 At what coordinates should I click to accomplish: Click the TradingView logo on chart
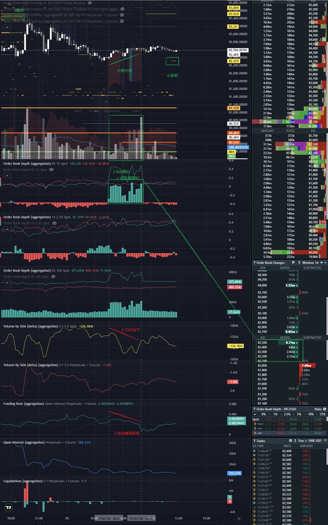(8, 508)
